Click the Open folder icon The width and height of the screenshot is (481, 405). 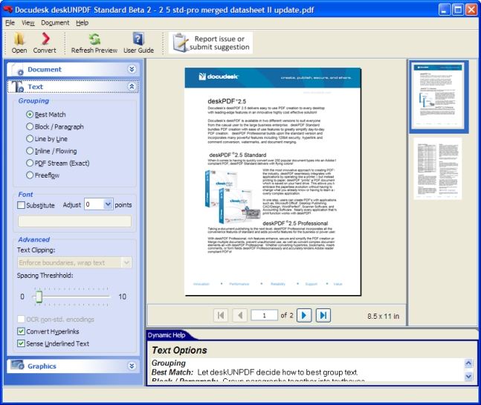pyautogui.click(x=19, y=39)
